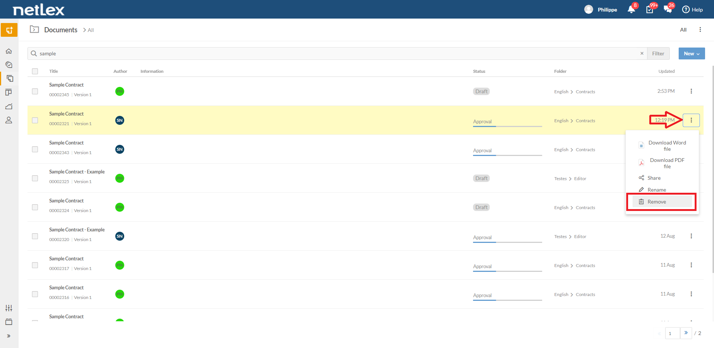The image size is (714, 348).
Task: Open the tasks check-circle sidebar icon
Action: [x=9, y=65]
